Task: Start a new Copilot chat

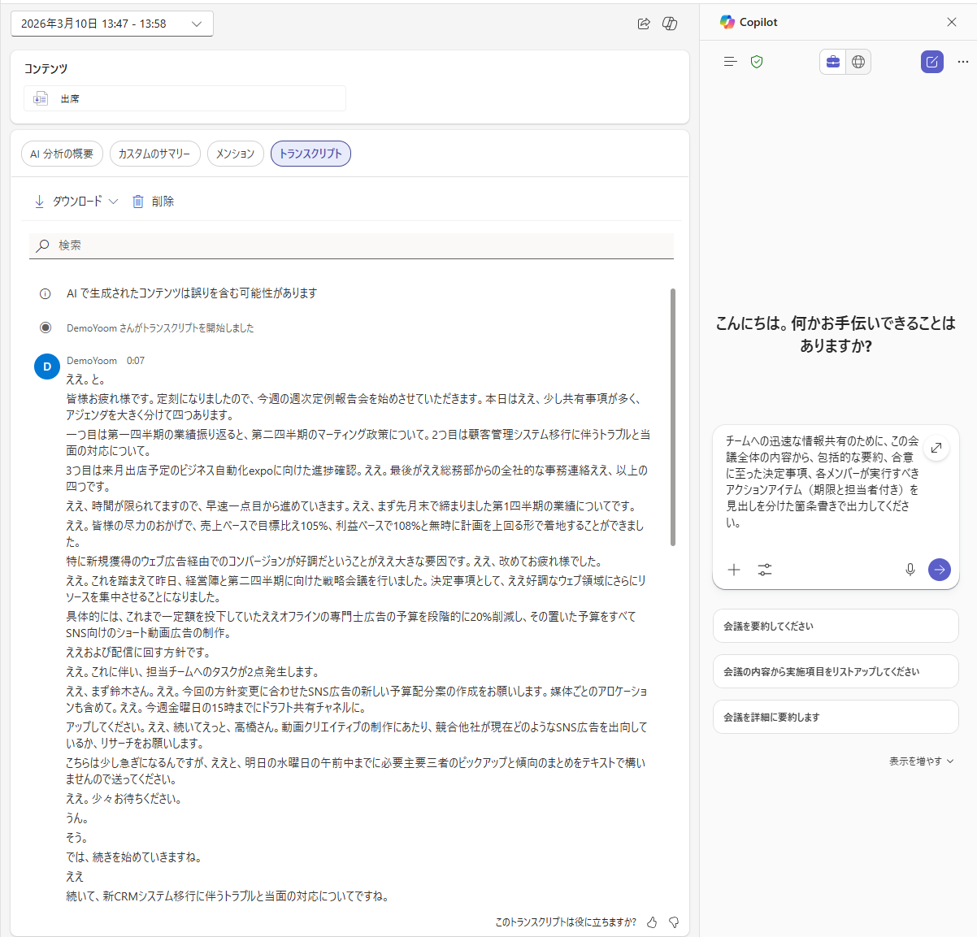Action: 931,62
